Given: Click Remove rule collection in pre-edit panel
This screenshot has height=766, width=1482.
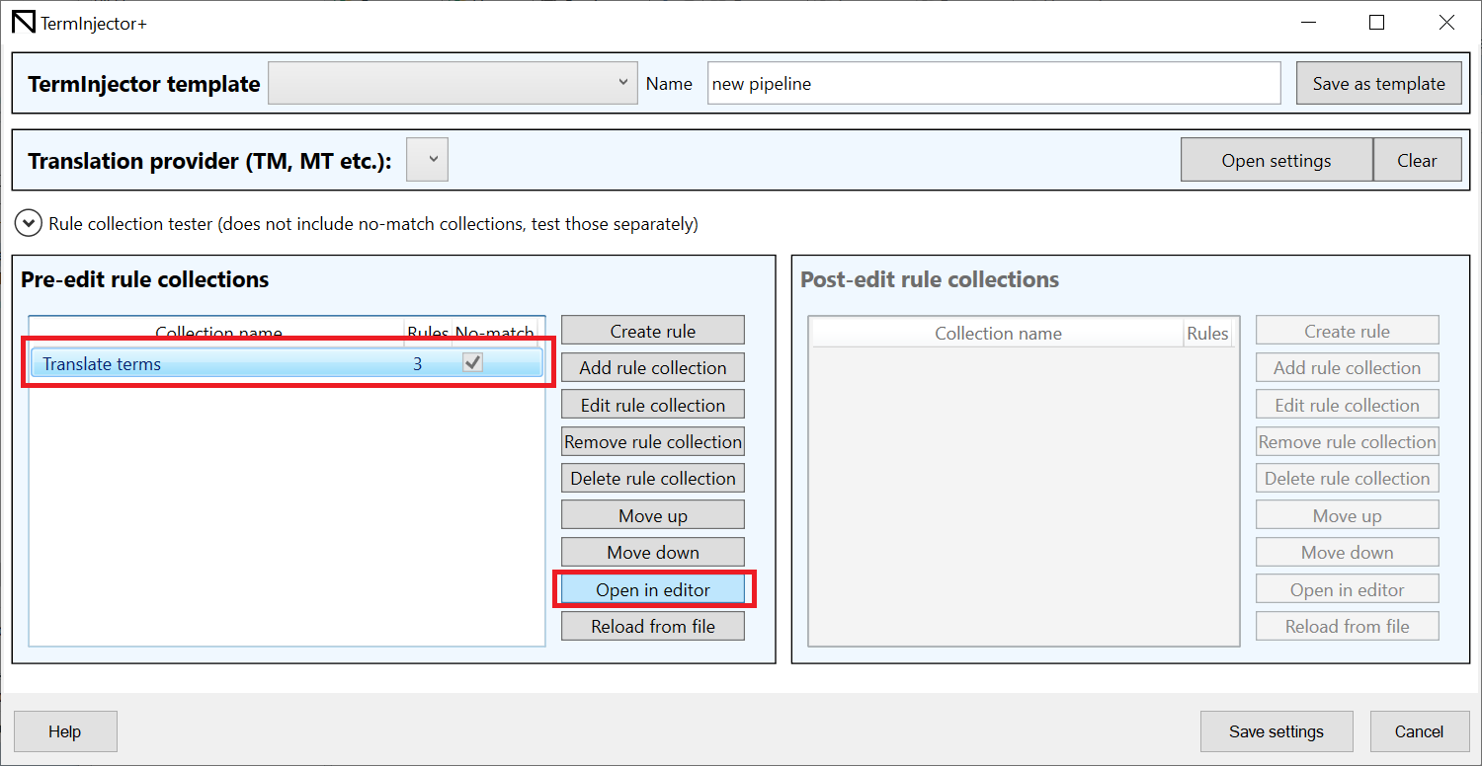Looking at the screenshot, I should [x=652, y=442].
